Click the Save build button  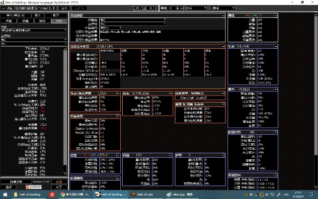(64, 8)
